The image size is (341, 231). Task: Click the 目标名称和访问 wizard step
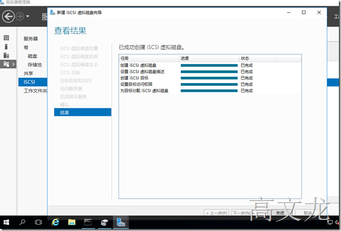click(76, 80)
